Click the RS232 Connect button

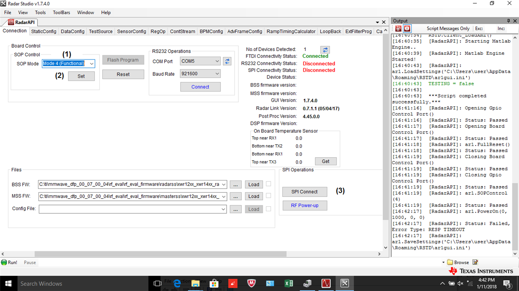click(x=200, y=87)
